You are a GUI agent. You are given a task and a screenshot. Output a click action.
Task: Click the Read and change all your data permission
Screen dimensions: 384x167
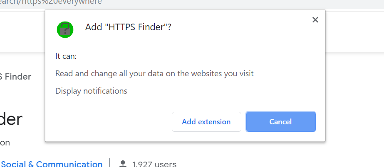point(154,73)
